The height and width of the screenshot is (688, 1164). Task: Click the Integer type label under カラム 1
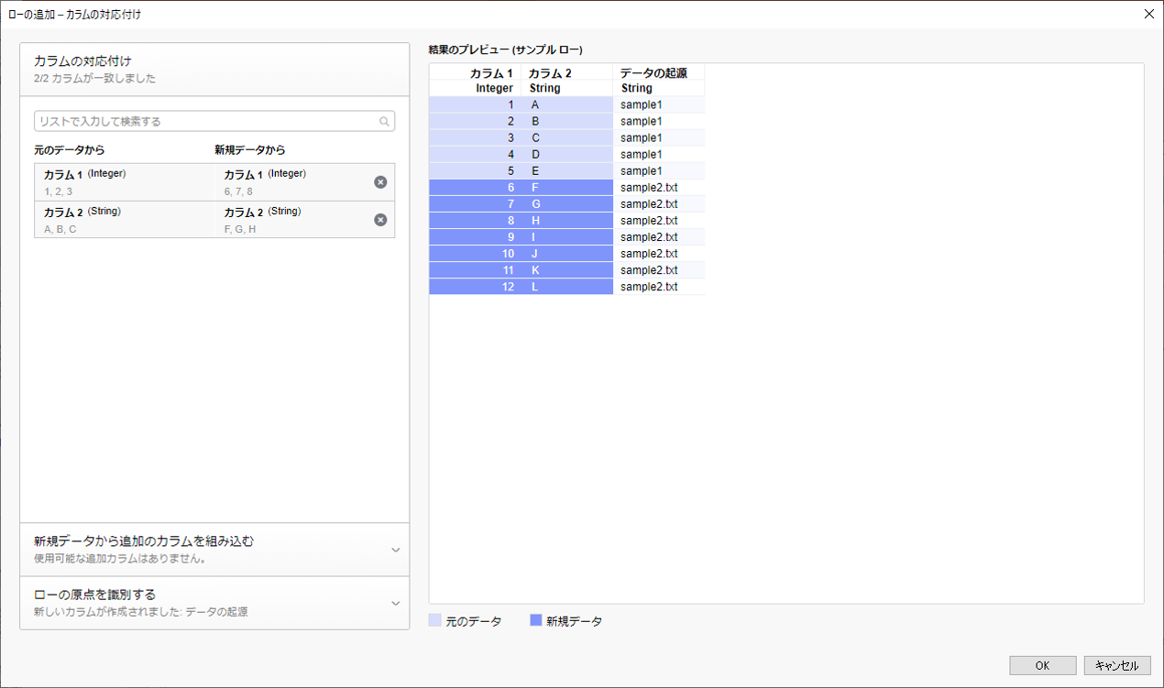coord(494,89)
